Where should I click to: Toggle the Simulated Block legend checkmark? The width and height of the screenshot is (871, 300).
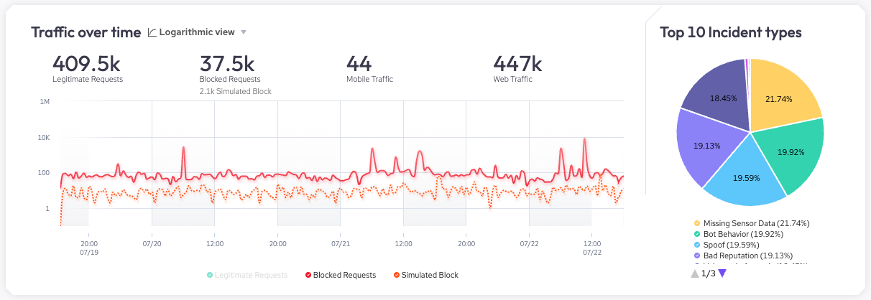pyautogui.click(x=396, y=275)
